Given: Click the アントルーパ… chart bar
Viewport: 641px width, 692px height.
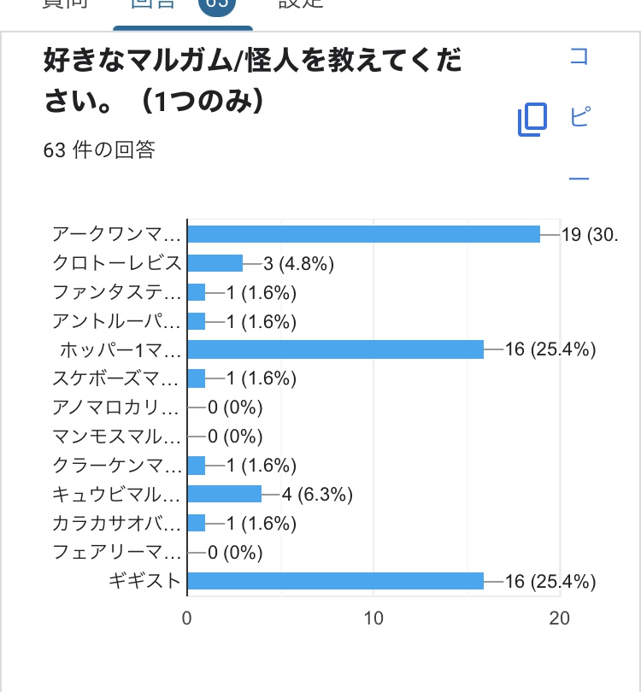Looking at the screenshot, I should [197, 321].
